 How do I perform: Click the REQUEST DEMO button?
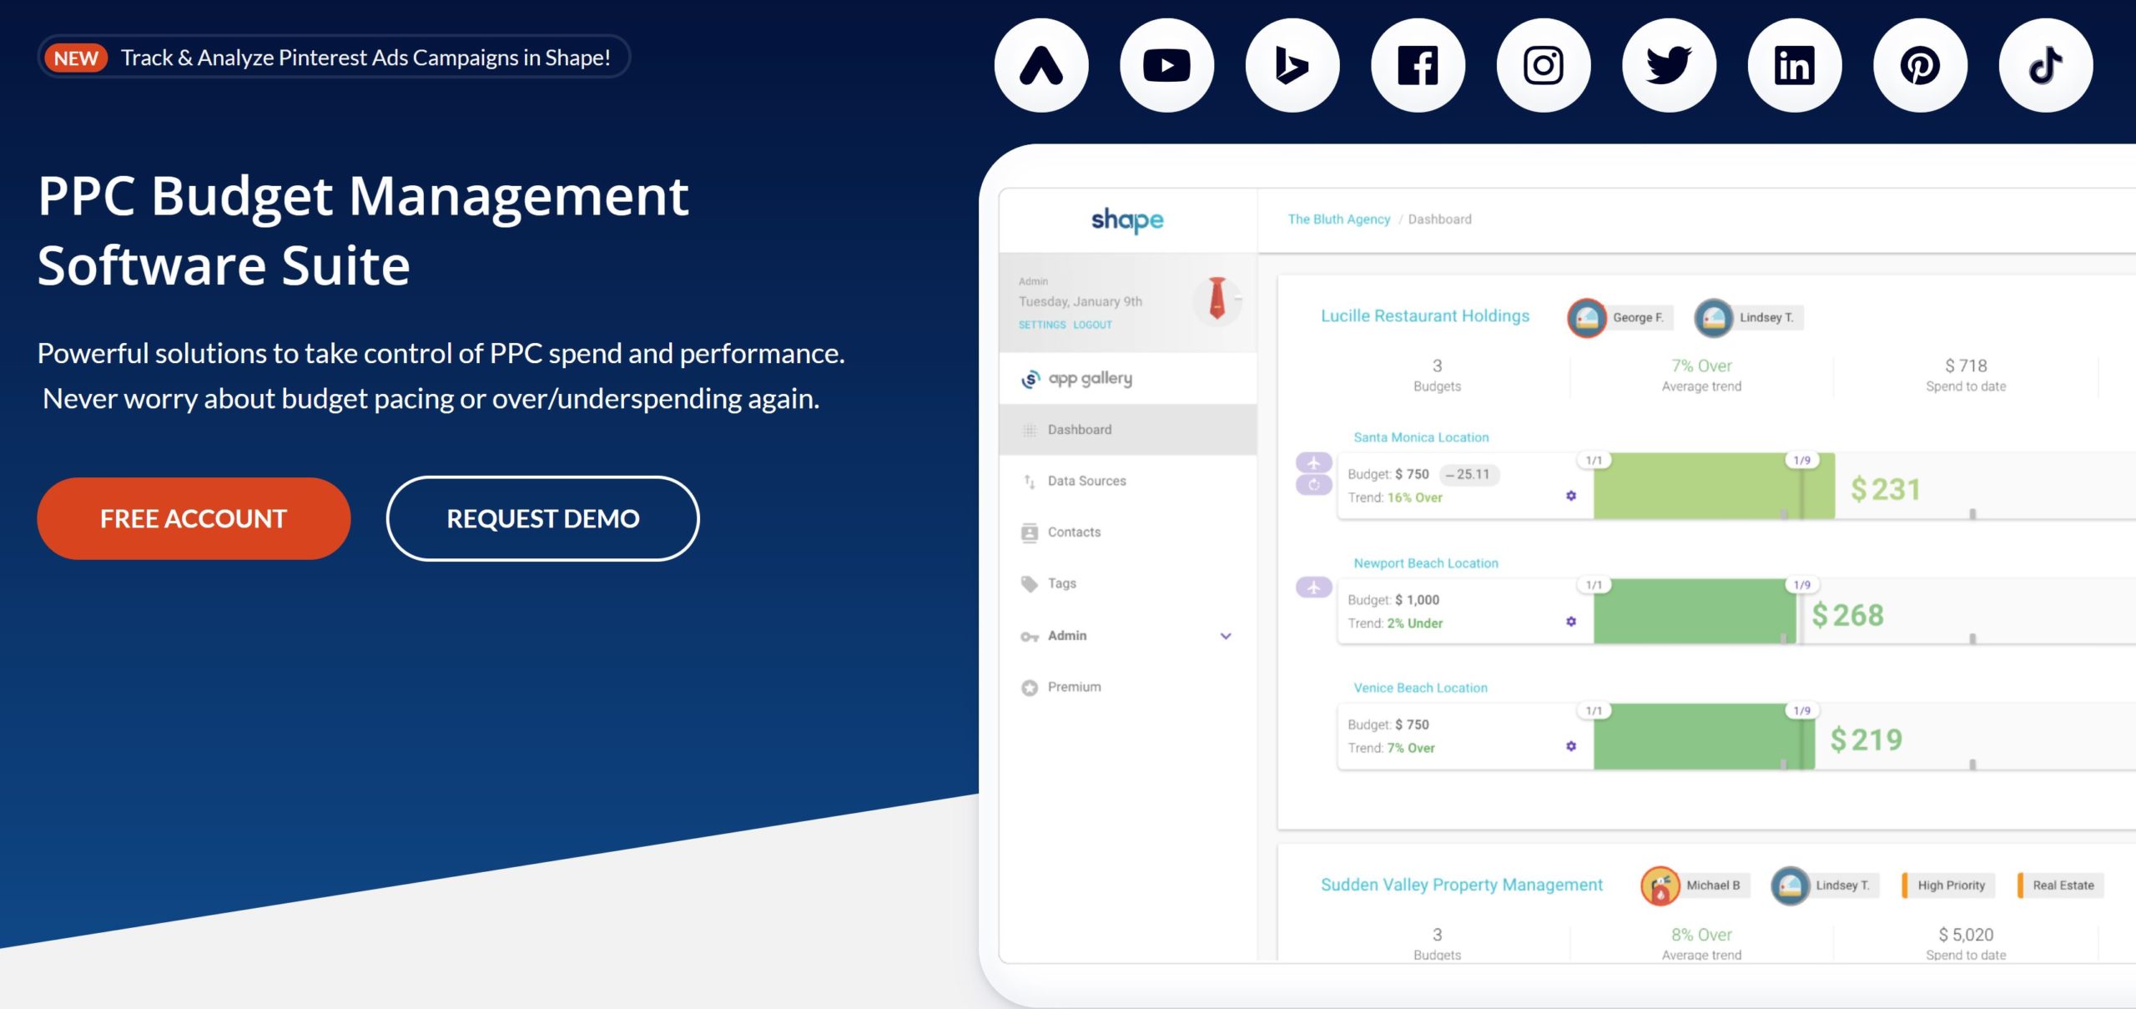coord(543,518)
